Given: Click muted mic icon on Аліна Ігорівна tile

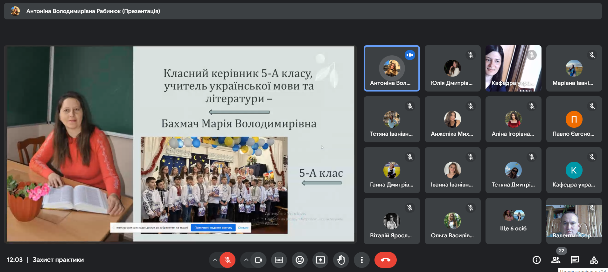Looking at the screenshot, I should coord(532,106).
